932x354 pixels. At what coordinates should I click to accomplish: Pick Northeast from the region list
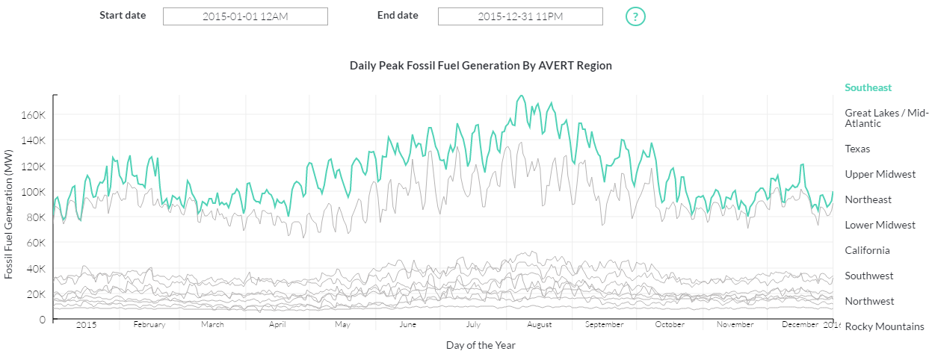coord(868,199)
